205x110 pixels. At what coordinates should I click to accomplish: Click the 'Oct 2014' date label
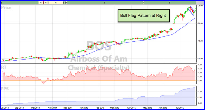[x=36, y=108]
